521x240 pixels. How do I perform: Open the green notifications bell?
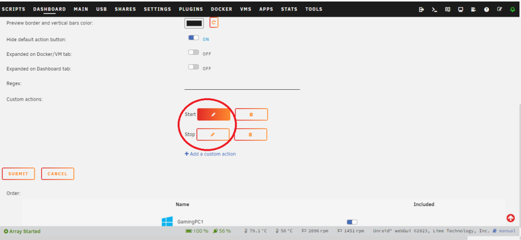click(x=513, y=9)
